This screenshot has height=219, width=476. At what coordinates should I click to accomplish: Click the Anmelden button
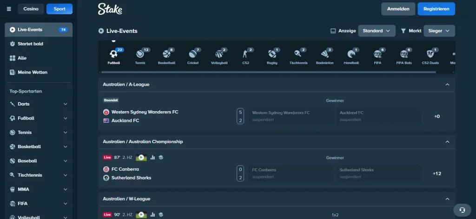click(x=398, y=9)
